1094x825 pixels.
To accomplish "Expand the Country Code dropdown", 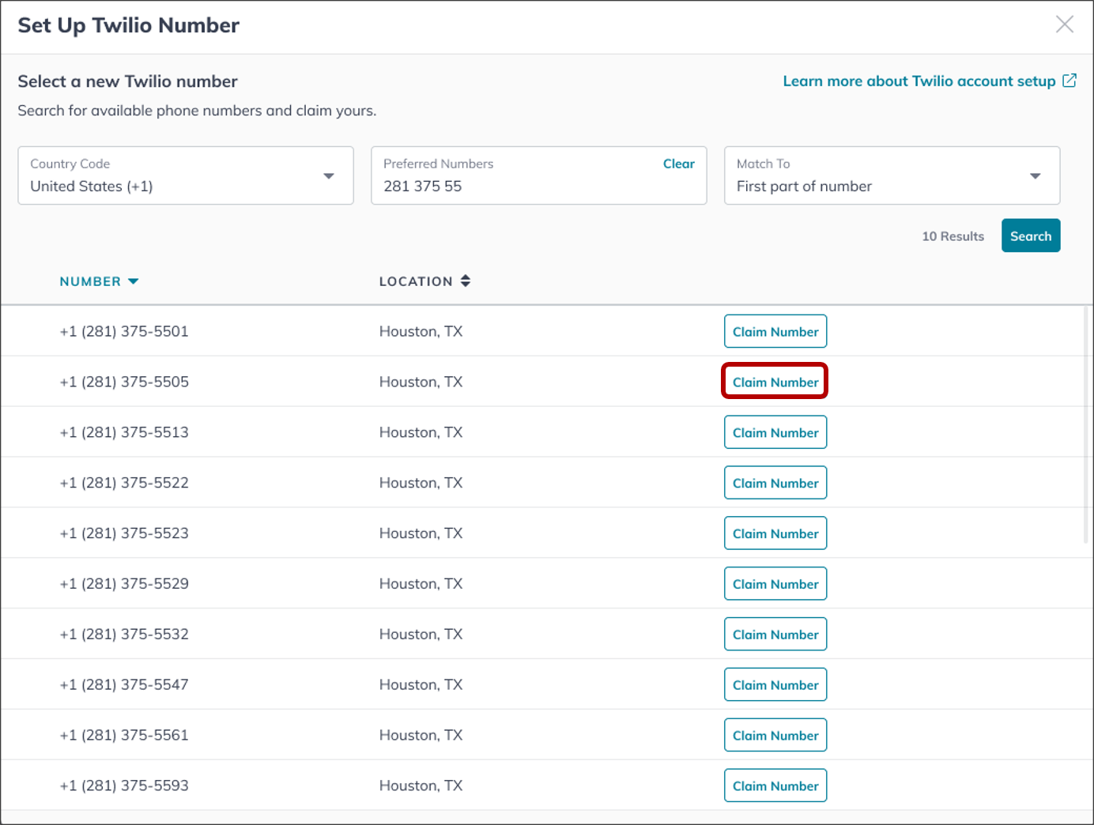I will 328,175.
